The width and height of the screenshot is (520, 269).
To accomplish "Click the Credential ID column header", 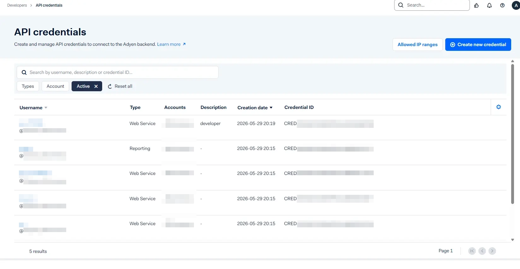I will point(299,107).
